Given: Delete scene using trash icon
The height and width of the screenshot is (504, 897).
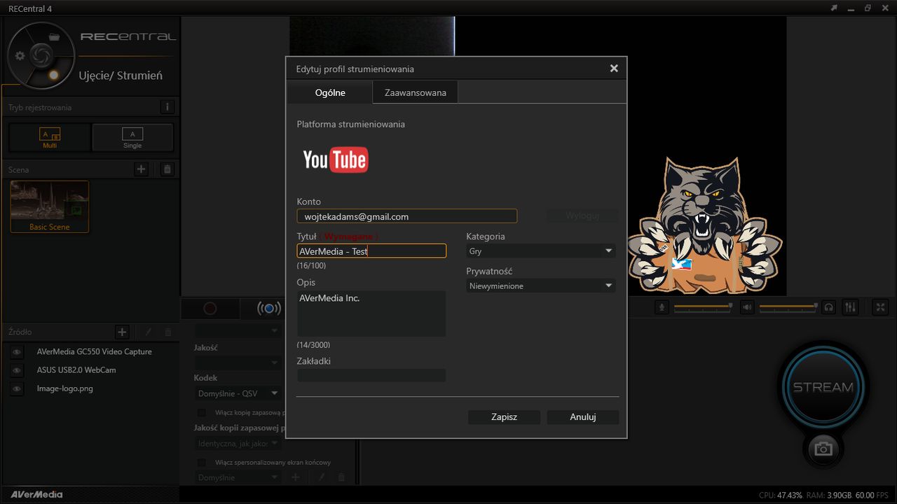Looking at the screenshot, I should coord(167,169).
